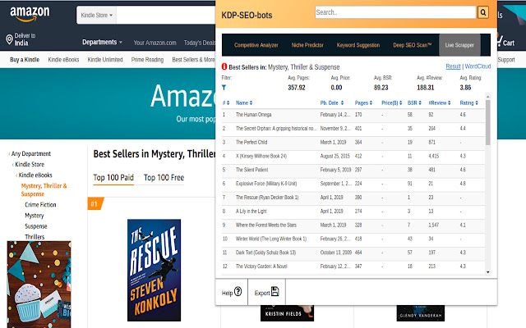Open Buy a Kindle link
The image size is (526, 328).
[25, 60]
